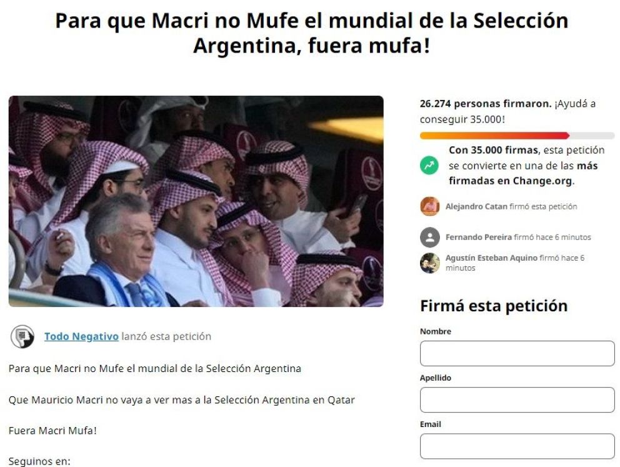
Task: Click the Todo Negativo profile avatar icon
Action: (22, 336)
